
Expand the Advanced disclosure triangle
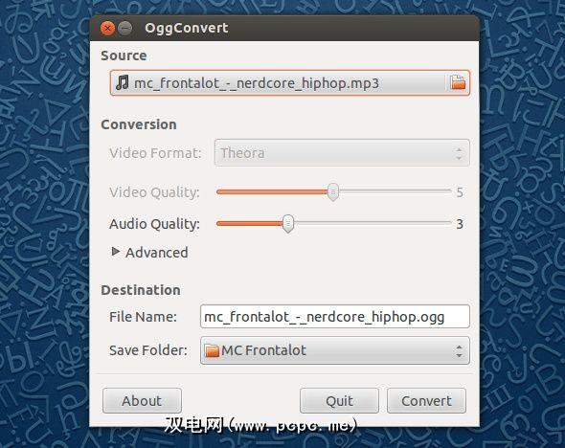tap(115, 252)
